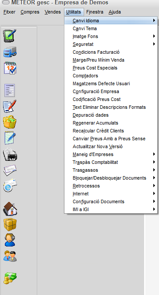159x295 pixels.
Task: Expand the Internet submenu
Action: tap(111, 194)
